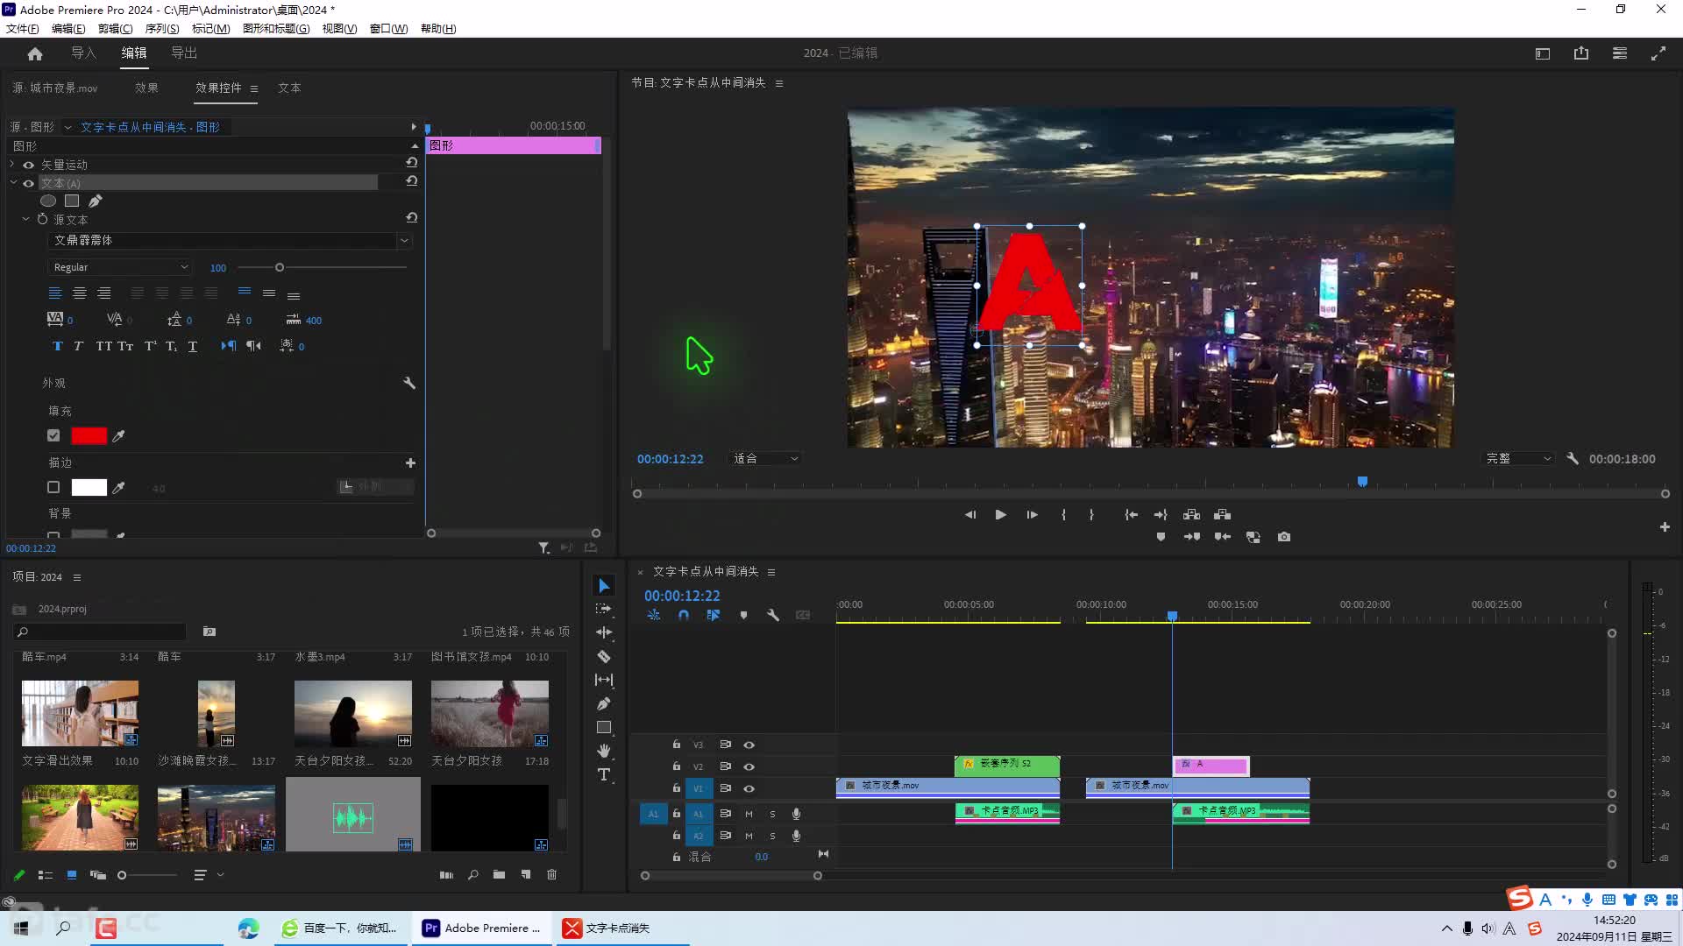Step back one frame in Program monitor
Screen dimensions: 1683x946
pyautogui.click(x=969, y=515)
